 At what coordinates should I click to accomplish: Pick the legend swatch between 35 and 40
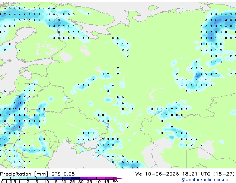click(92, 178)
